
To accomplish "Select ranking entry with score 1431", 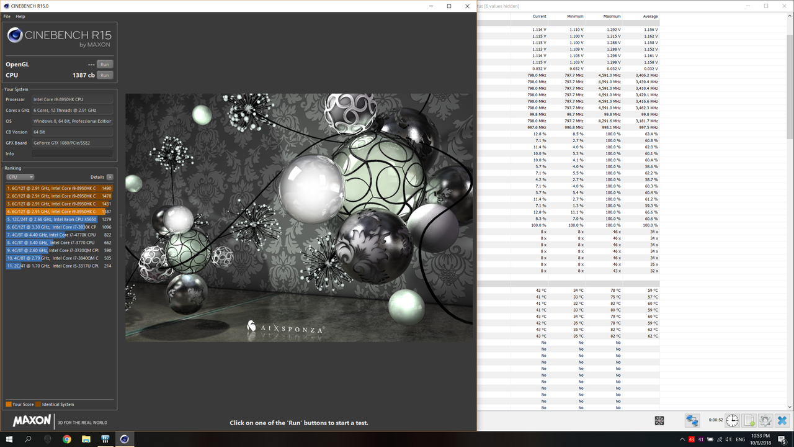I will (x=60, y=204).
